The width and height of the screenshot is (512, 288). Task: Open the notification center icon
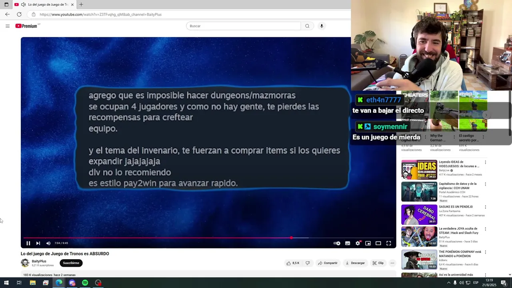coord(504,283)
